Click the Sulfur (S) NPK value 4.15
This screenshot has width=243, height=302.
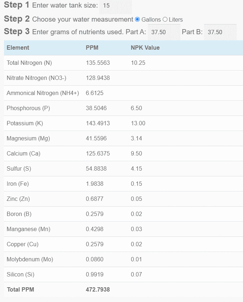coord(136,169)
